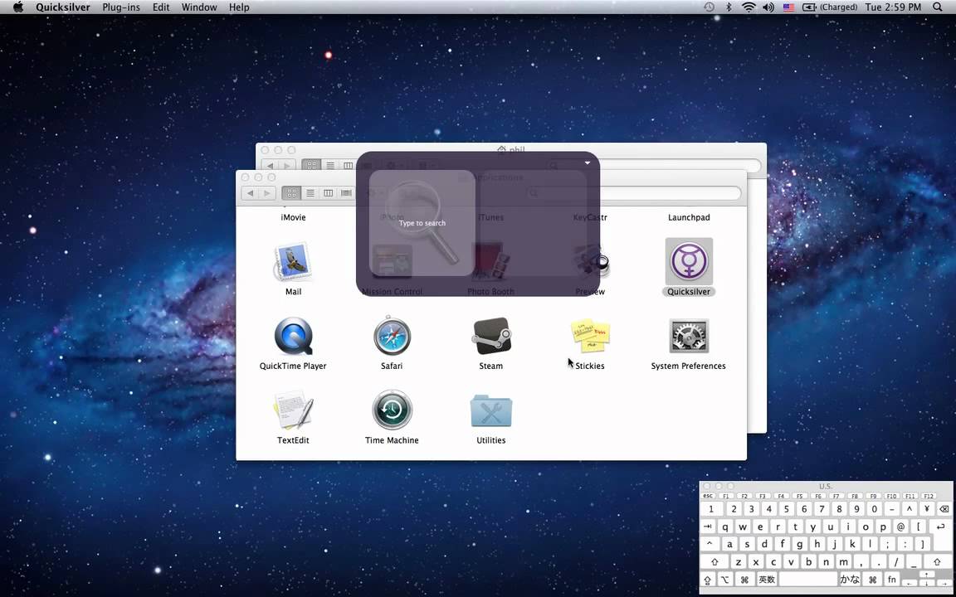Click the かな key on Keyboard Viewer
Viewport: 956px width, 597px height.
(850, 580)
